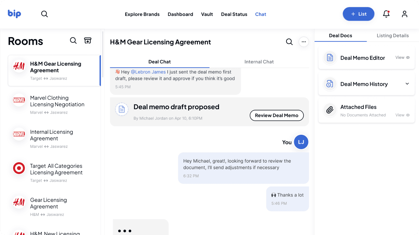Click the typing indicator bubble

click(141, 227)
